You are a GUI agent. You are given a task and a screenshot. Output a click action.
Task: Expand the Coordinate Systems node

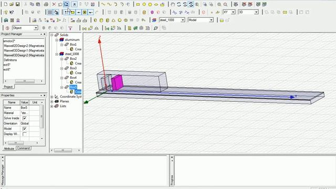pos(52,97)
